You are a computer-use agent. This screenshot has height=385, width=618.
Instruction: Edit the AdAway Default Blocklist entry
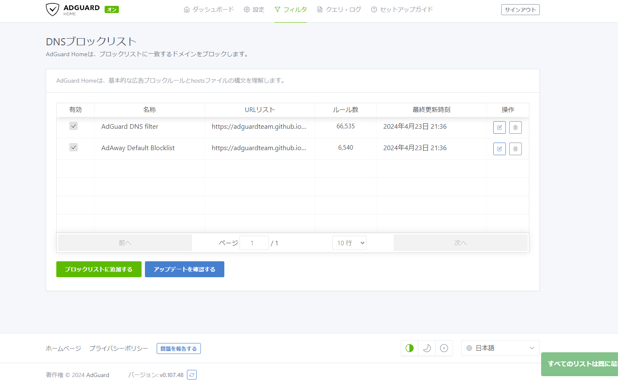click(499, 149)
